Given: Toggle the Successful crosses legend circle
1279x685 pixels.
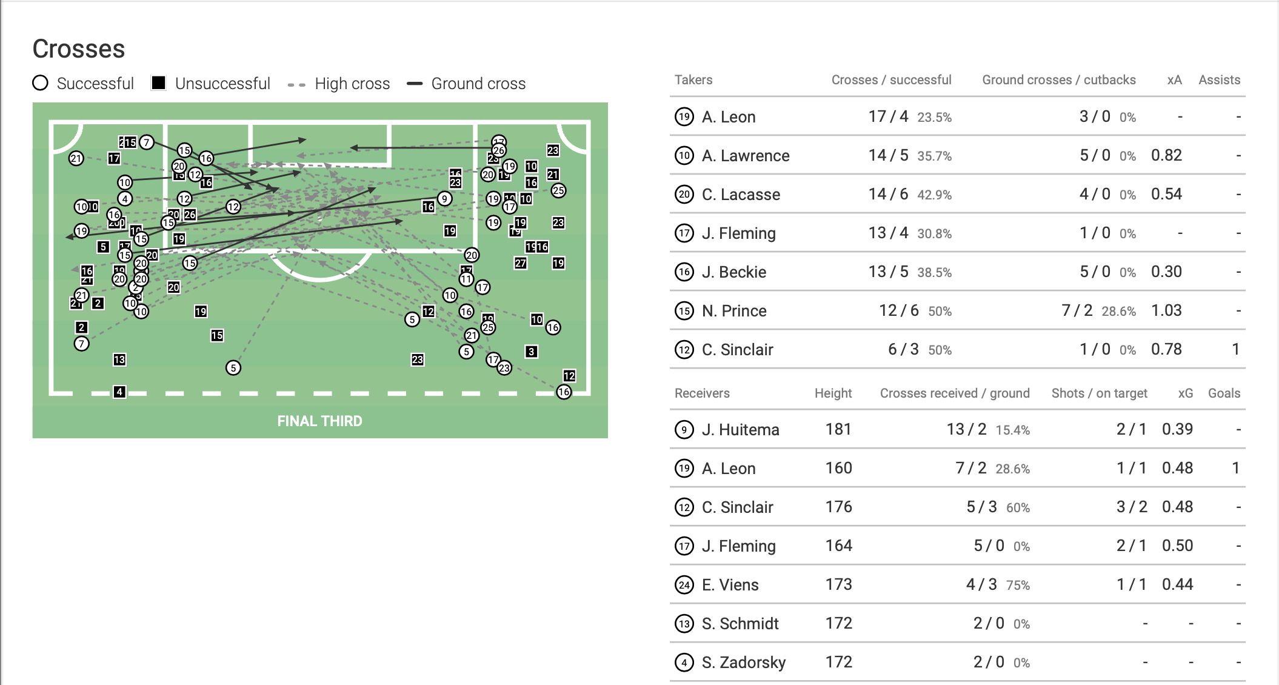Looking at the screenshot, I should pyautogui.click(x=41, y=83).
